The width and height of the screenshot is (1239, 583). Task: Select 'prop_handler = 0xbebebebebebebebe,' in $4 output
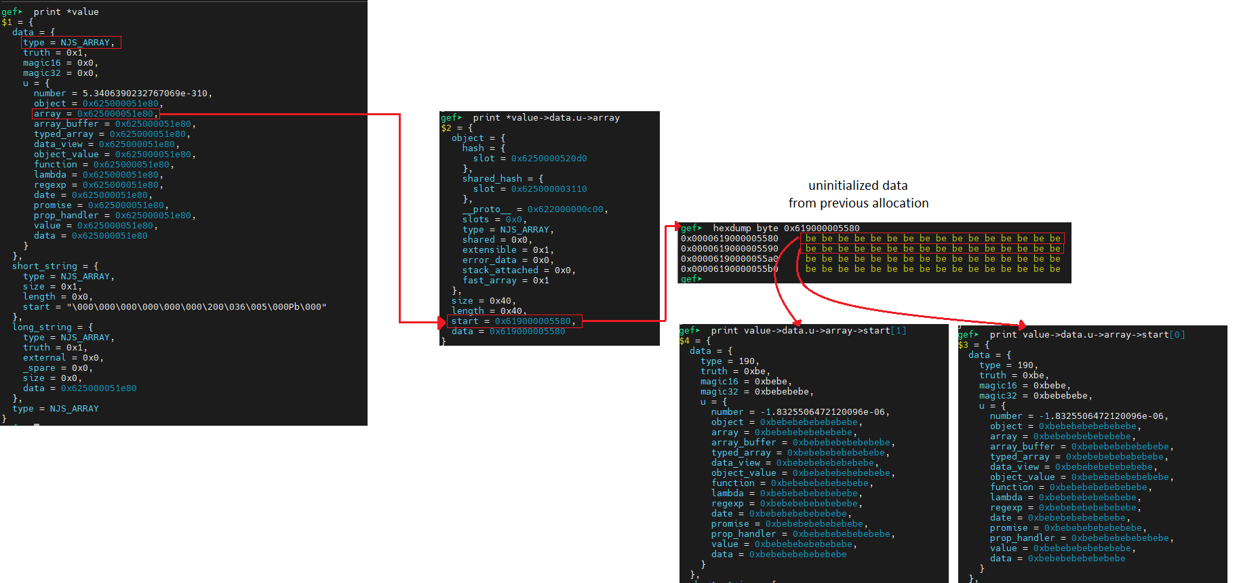(x=803, y=534)
